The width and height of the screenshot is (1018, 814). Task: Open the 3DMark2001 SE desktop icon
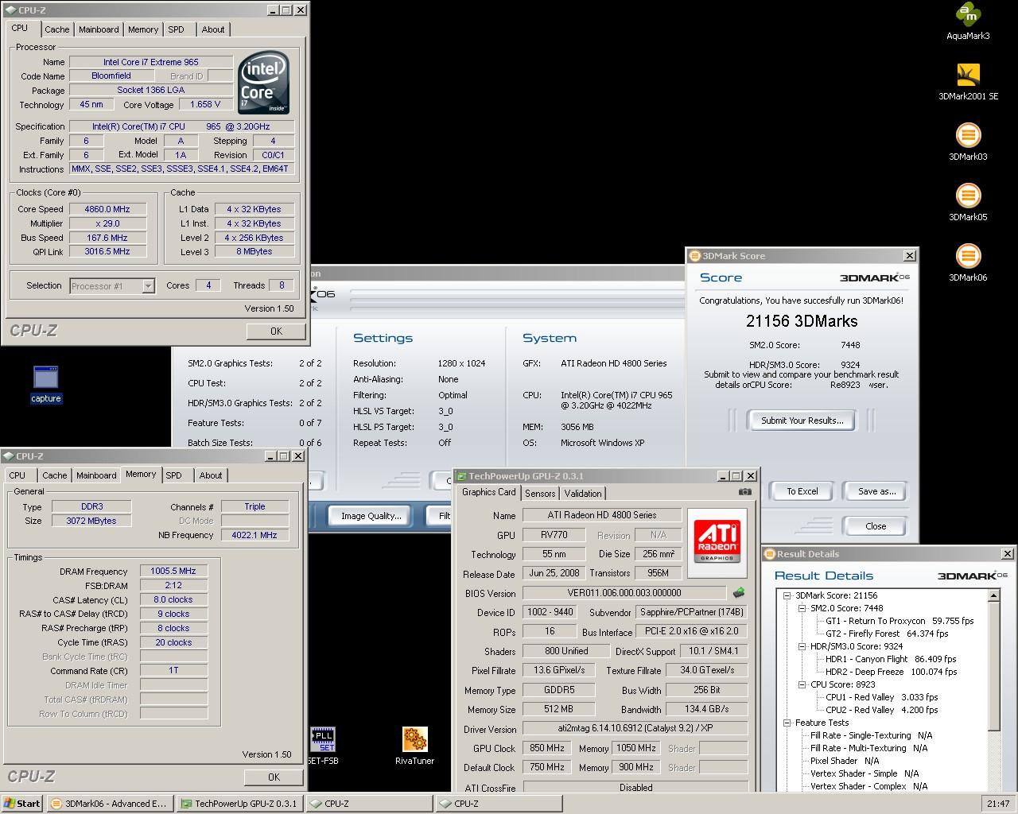tap(968, 82)
